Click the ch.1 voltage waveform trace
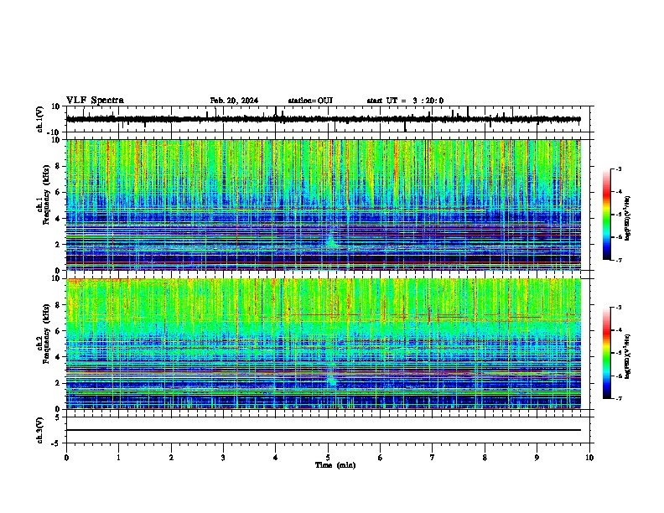The image size is (664, 513). (x=323, y=119)
